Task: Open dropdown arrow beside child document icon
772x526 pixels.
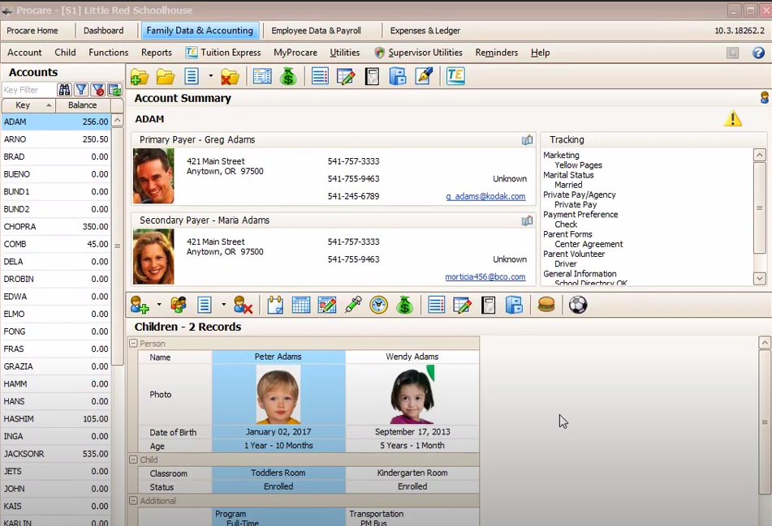Action: [223, 305]
